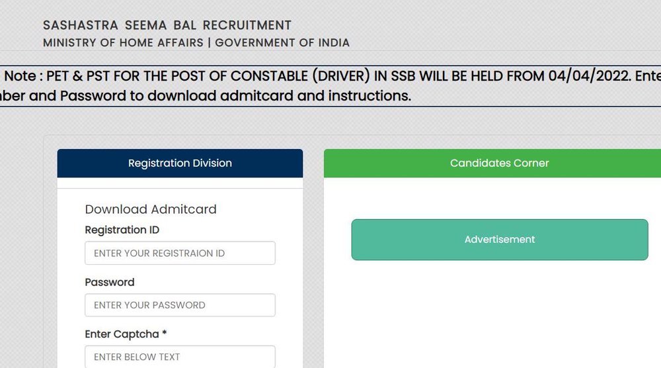Click the Download Admitcard heading
This screenshot has width=661, height=368.
tap(151, 209)
